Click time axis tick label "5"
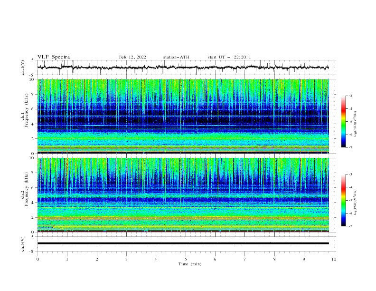This screenshot has width=376, height=291. click(x=186, y=259)
